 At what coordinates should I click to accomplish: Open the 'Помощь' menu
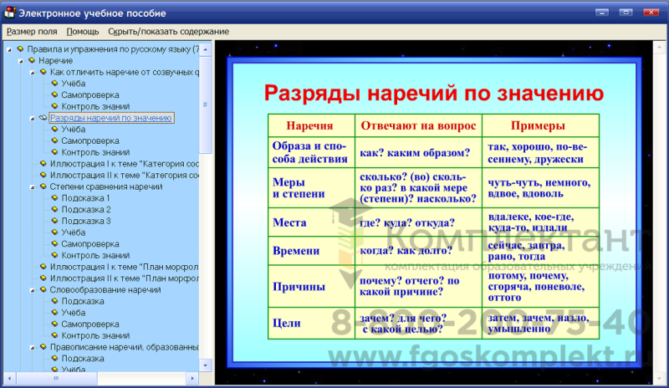point(82,32)
